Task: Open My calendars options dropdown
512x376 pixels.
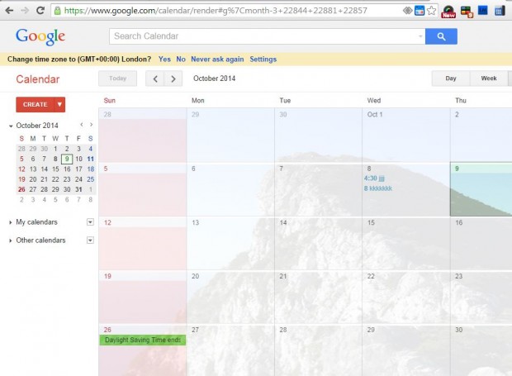Action: point(90,222)
